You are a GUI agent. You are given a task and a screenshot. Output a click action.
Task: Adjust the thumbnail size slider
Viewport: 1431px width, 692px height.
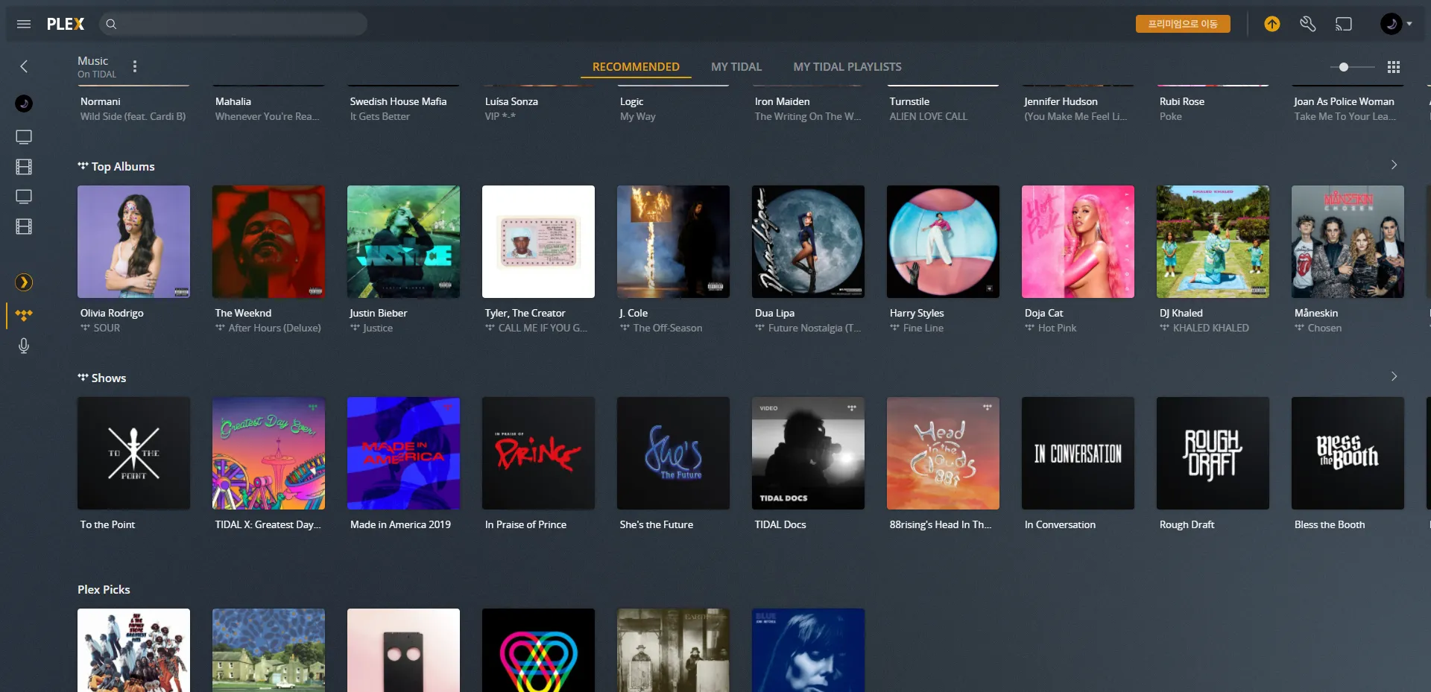click(x=1343, y=67)
